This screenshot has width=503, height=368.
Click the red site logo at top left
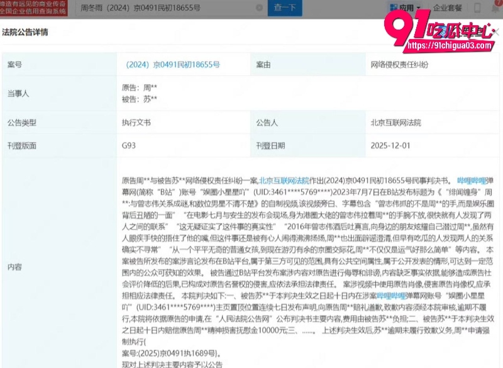click(34, 8)
